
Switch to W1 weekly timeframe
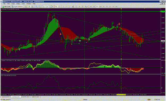point(113,7)
